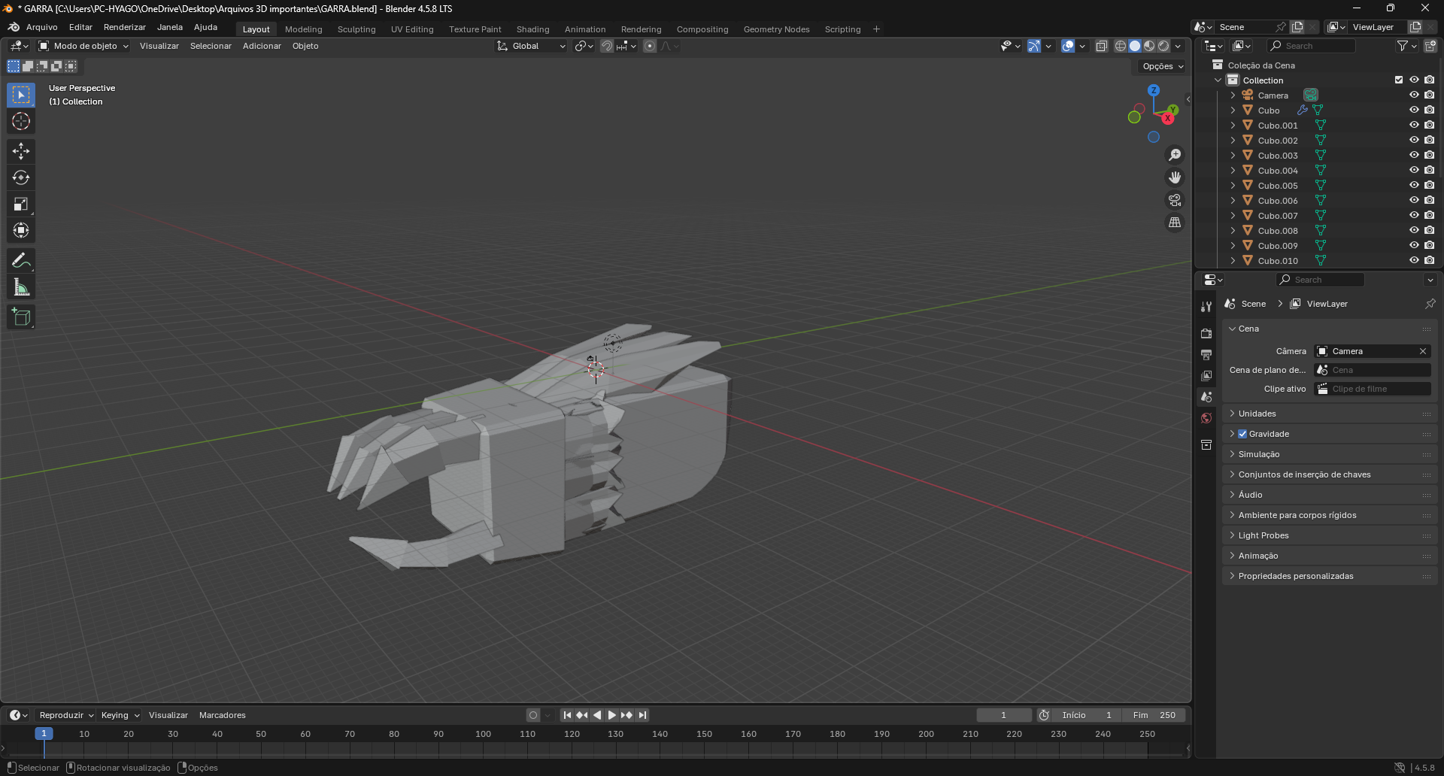Select the Add Cube tool
Screen dimensions: 1444x776
pos(21,317)
